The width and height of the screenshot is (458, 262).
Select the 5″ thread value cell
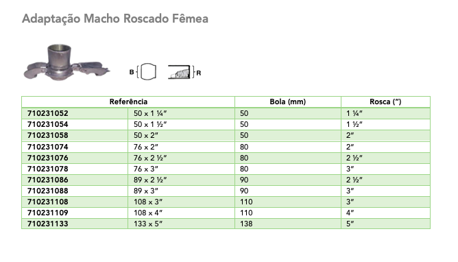click(385, 224)
